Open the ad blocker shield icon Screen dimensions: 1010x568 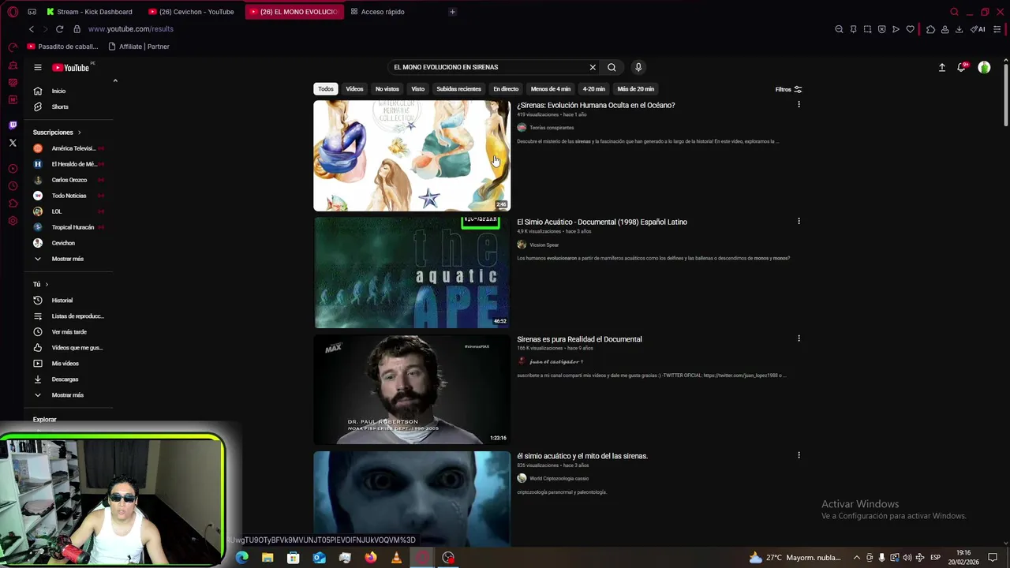tap(881, 29)
